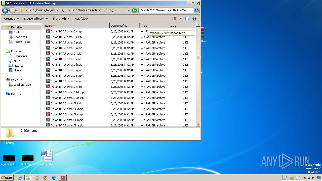This screenshot has width=322, height=181.
Task: Open the Start menu
Action: point(7,178)
